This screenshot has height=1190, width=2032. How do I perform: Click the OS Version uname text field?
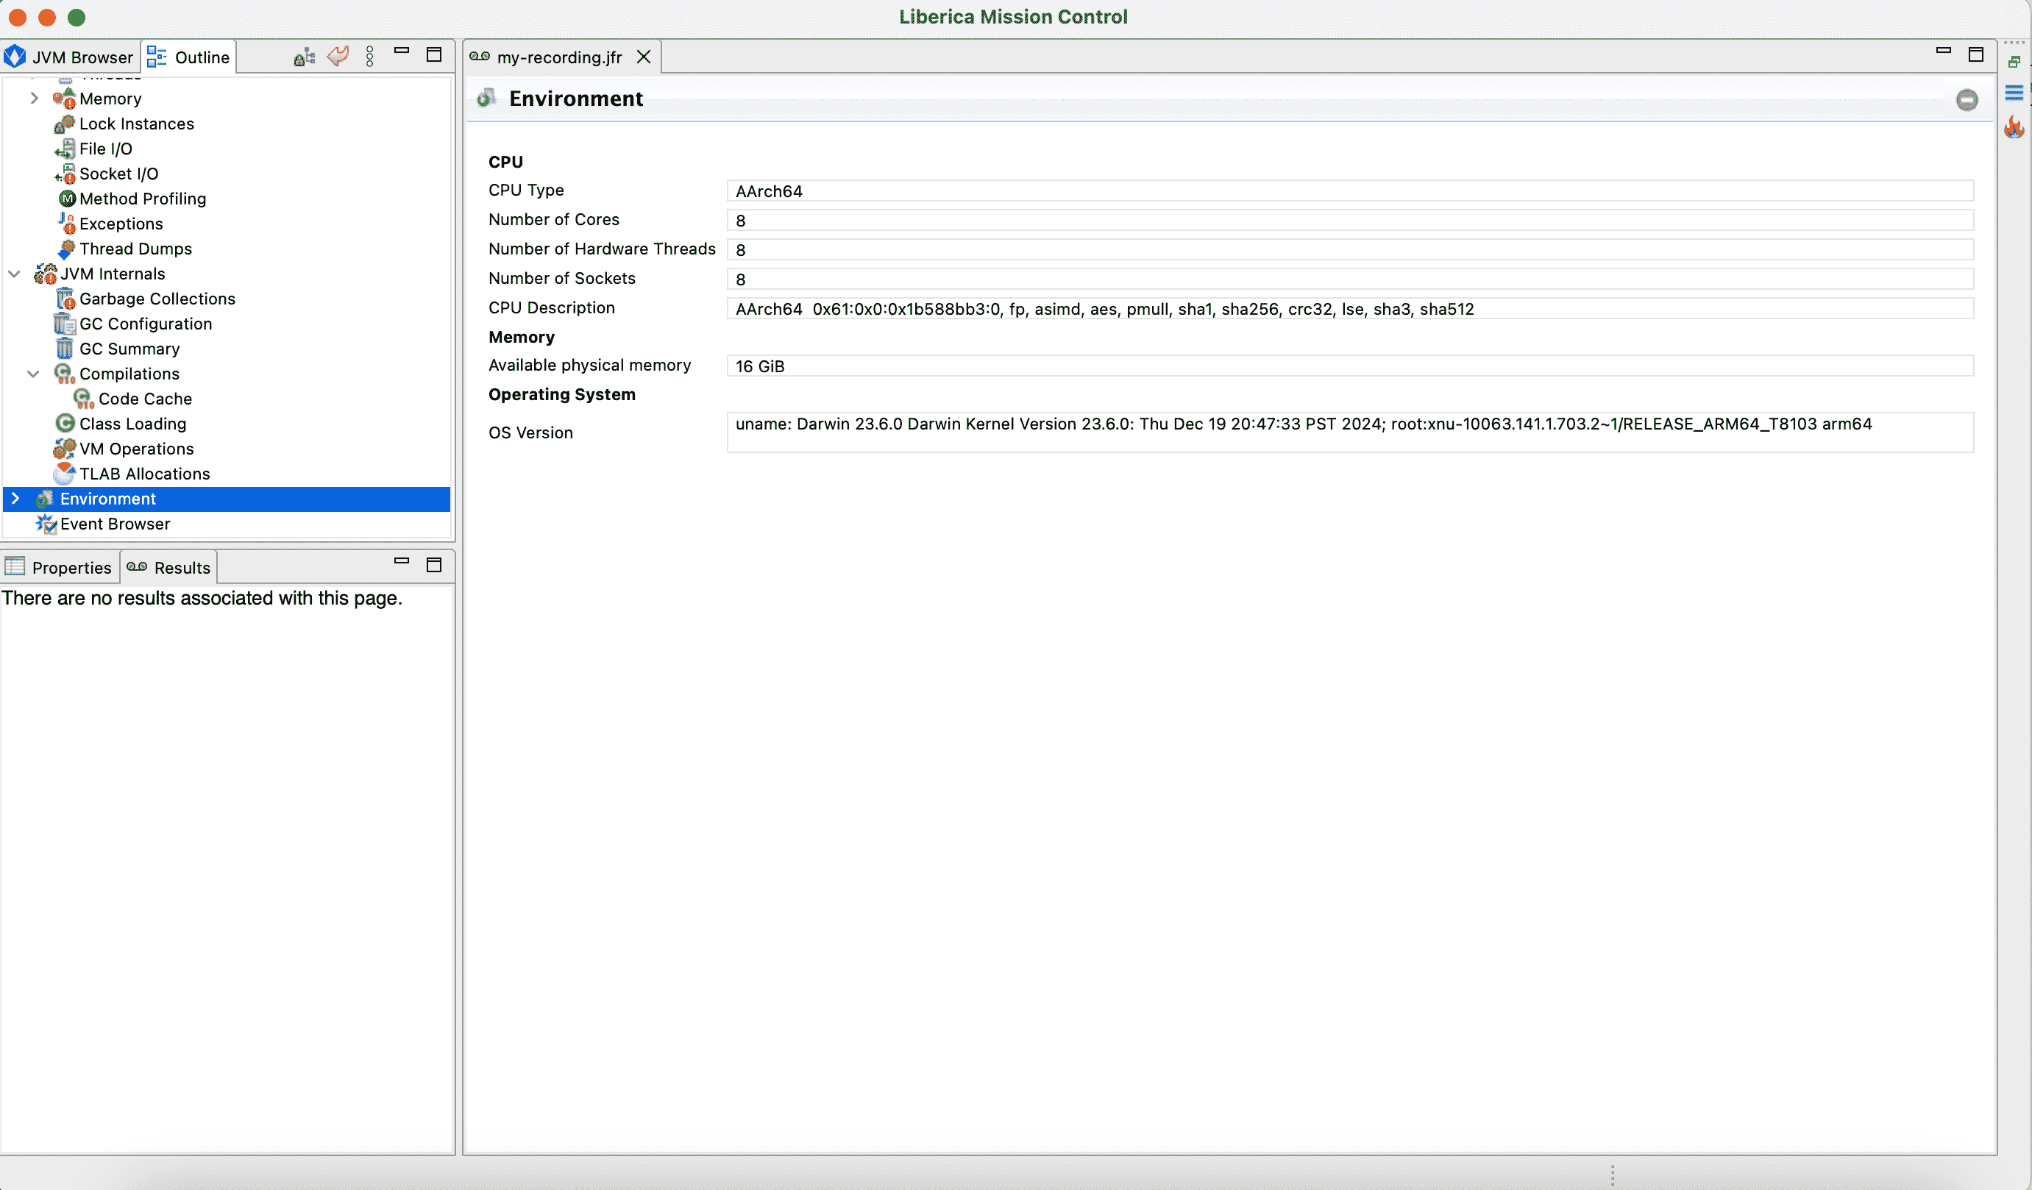coord(1351,432)
